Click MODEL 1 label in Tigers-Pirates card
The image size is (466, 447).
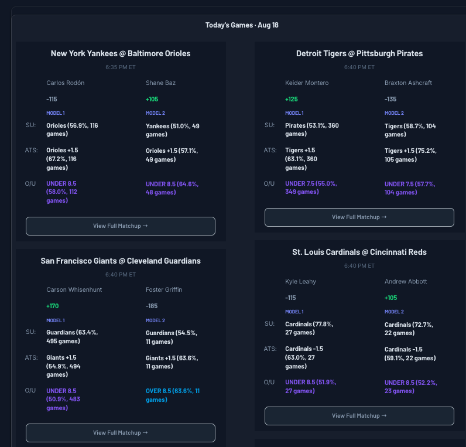[294, 113]
